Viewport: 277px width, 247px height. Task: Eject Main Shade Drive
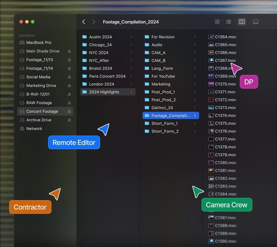pyautogui.click(x=69, y=51)
